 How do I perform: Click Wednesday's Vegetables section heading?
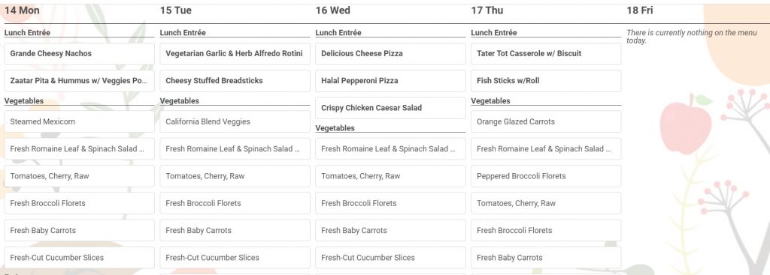click(x=335, y=128)
